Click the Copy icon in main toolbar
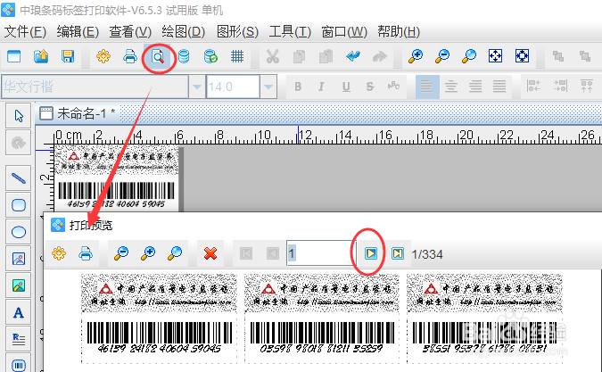 click(x=299, y=56)
